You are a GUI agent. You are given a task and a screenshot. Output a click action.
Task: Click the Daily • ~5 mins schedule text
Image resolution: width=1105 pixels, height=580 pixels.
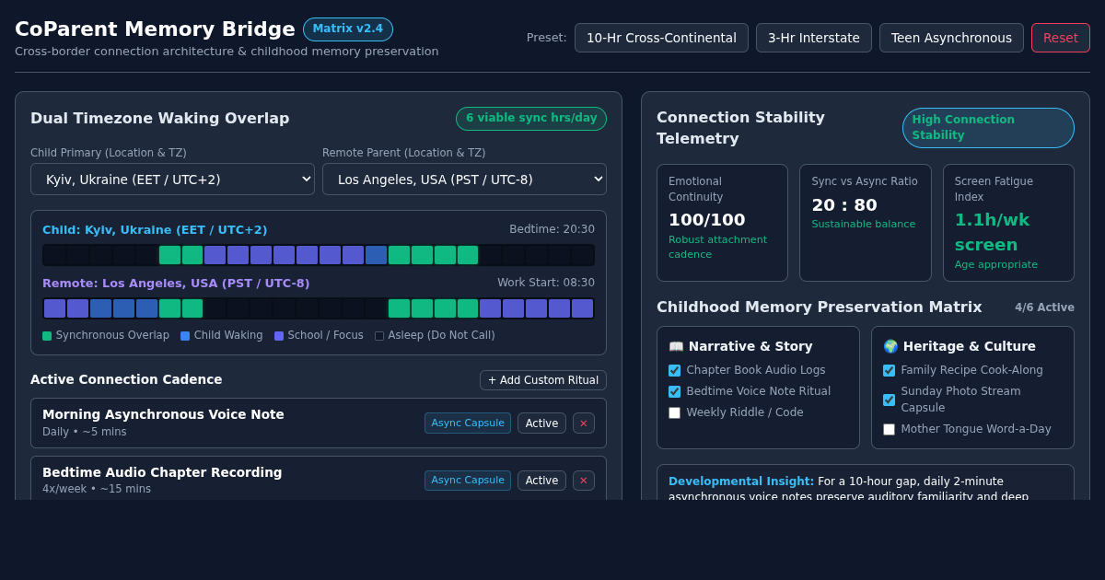coord(85,432)
